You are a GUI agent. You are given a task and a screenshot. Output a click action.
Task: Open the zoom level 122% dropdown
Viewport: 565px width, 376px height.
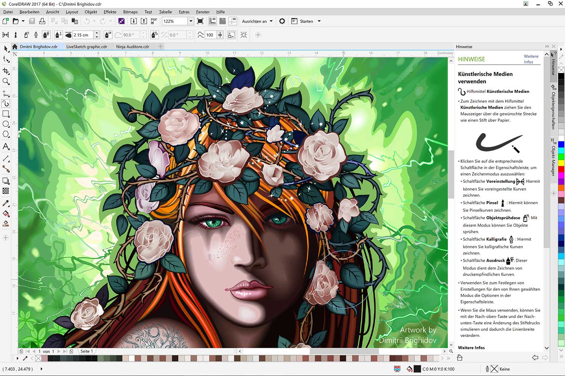[191, 21]
